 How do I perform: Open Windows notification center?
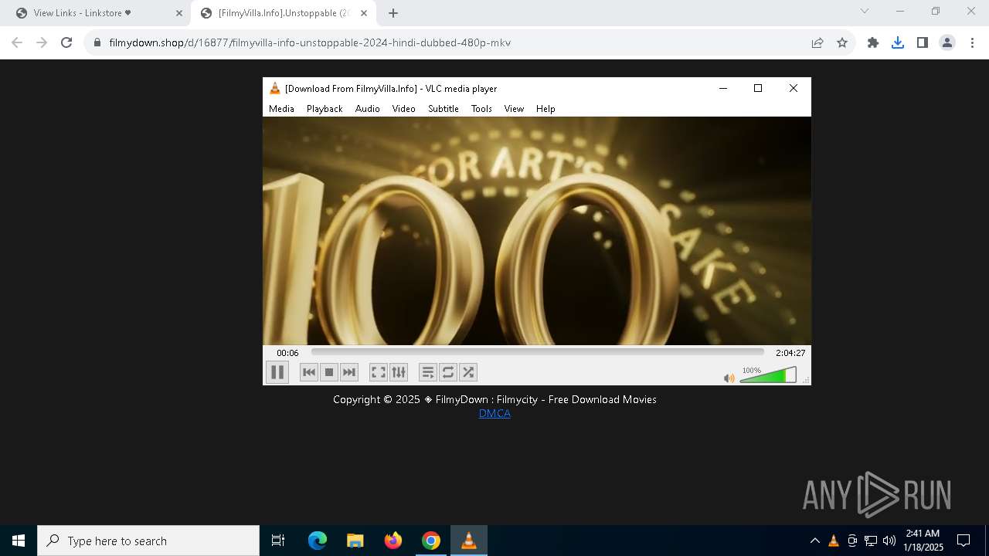click(x=964, y=541)
